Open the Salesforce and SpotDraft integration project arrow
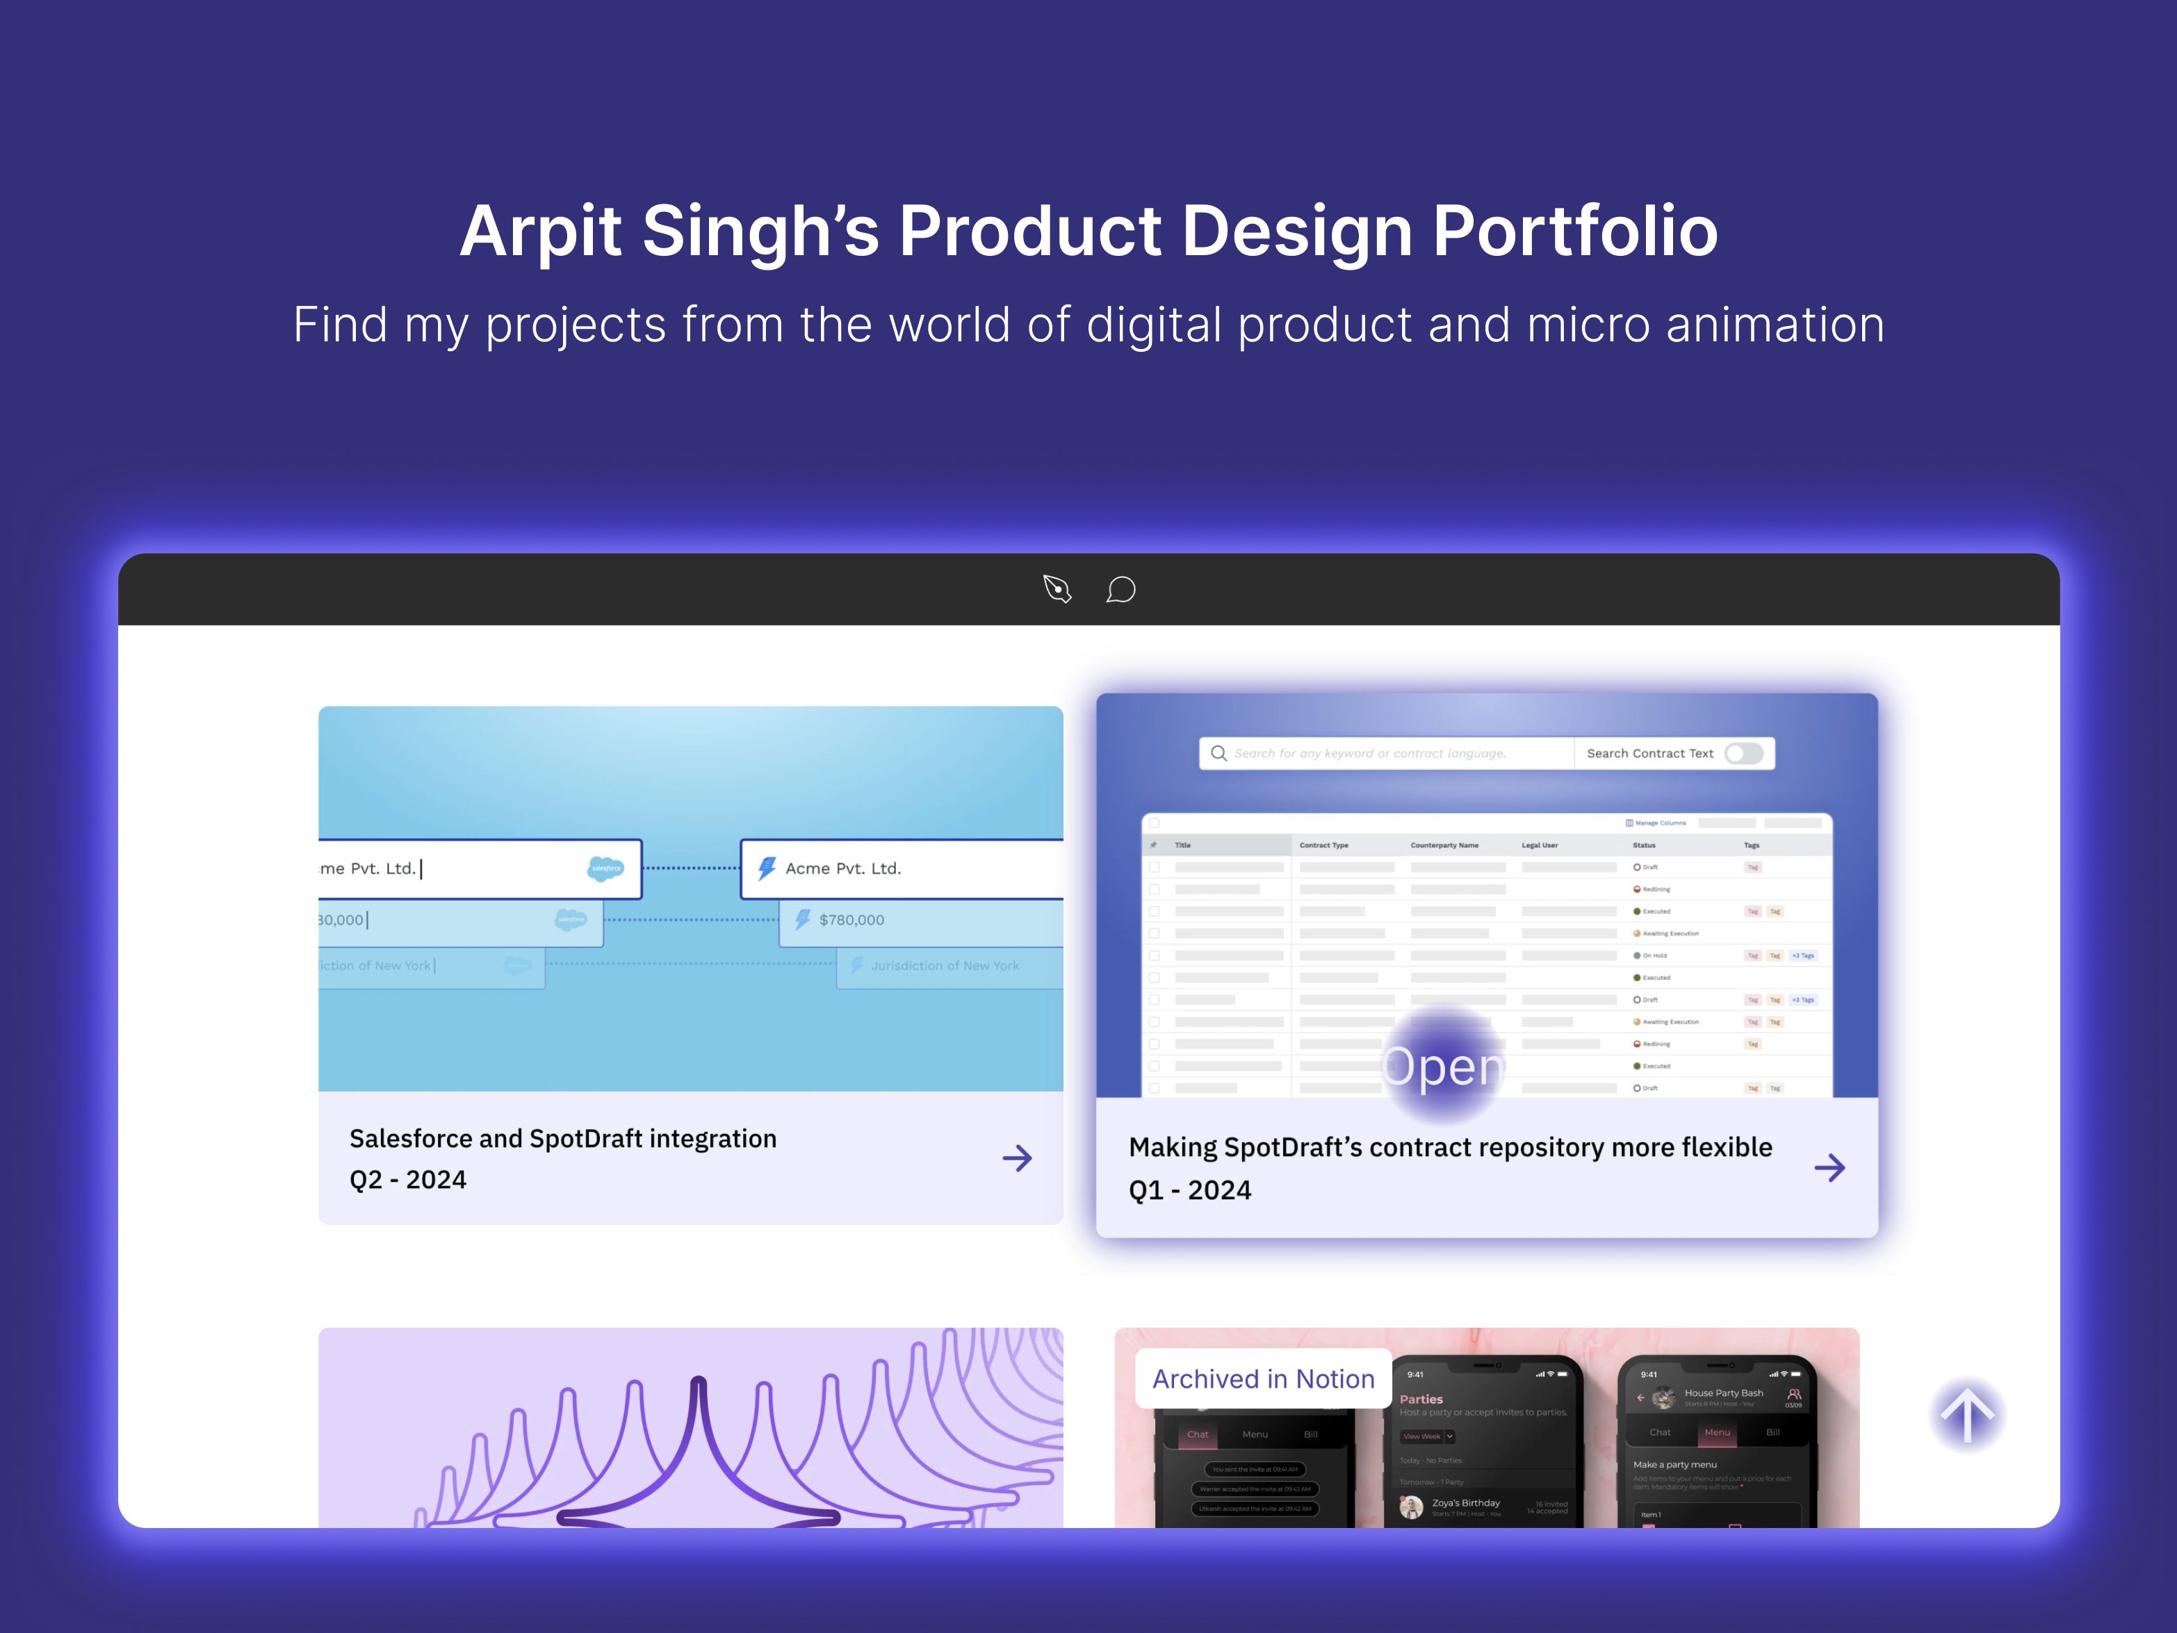Viewport: 2177px width, 1633px height. (1018, 1159)
